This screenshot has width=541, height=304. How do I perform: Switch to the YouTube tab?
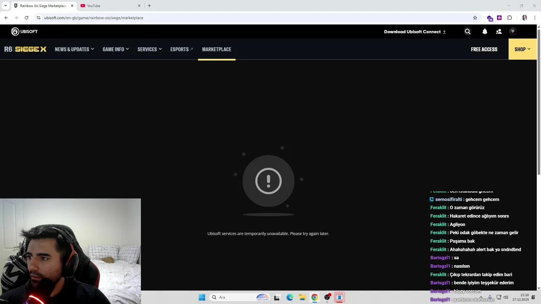[x=111, y=6]
